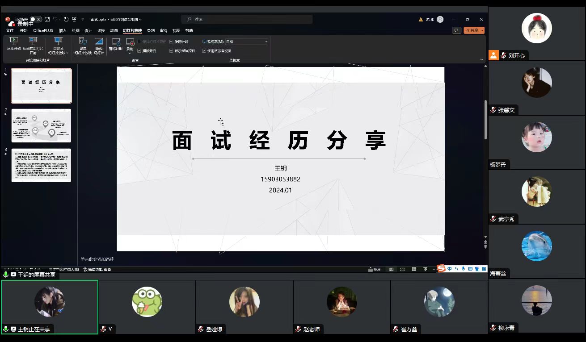Open 设置幻灯片放映 setup icon
The width and height of the screenshot is (586, 342).
[83, 42]
